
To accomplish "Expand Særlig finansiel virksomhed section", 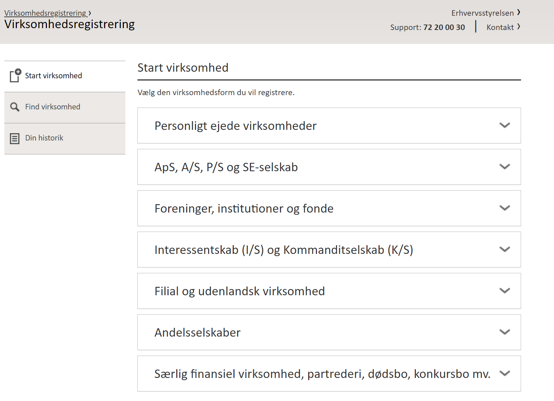I will pos(505,373).
